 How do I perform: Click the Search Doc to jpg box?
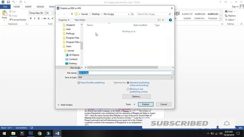(154, 14)
